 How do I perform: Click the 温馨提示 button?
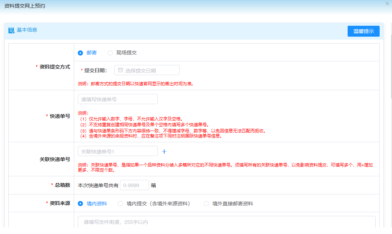363,31
